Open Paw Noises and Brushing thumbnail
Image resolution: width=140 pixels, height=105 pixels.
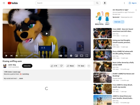pyautogui.click(x=102, y=78)
